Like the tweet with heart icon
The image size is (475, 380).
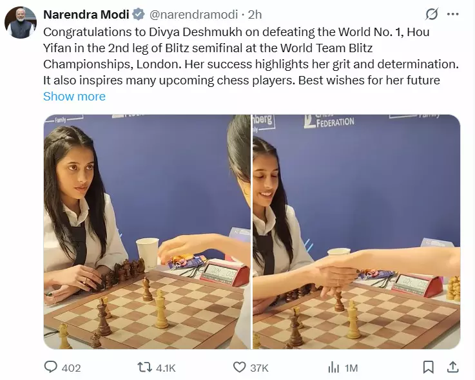(239, 367)
